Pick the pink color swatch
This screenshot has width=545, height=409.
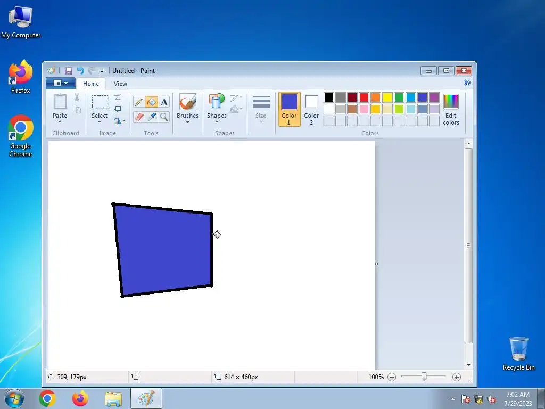tap(364, 109)
